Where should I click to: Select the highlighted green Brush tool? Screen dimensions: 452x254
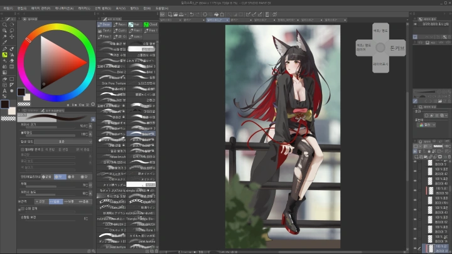tap(4, 55)
